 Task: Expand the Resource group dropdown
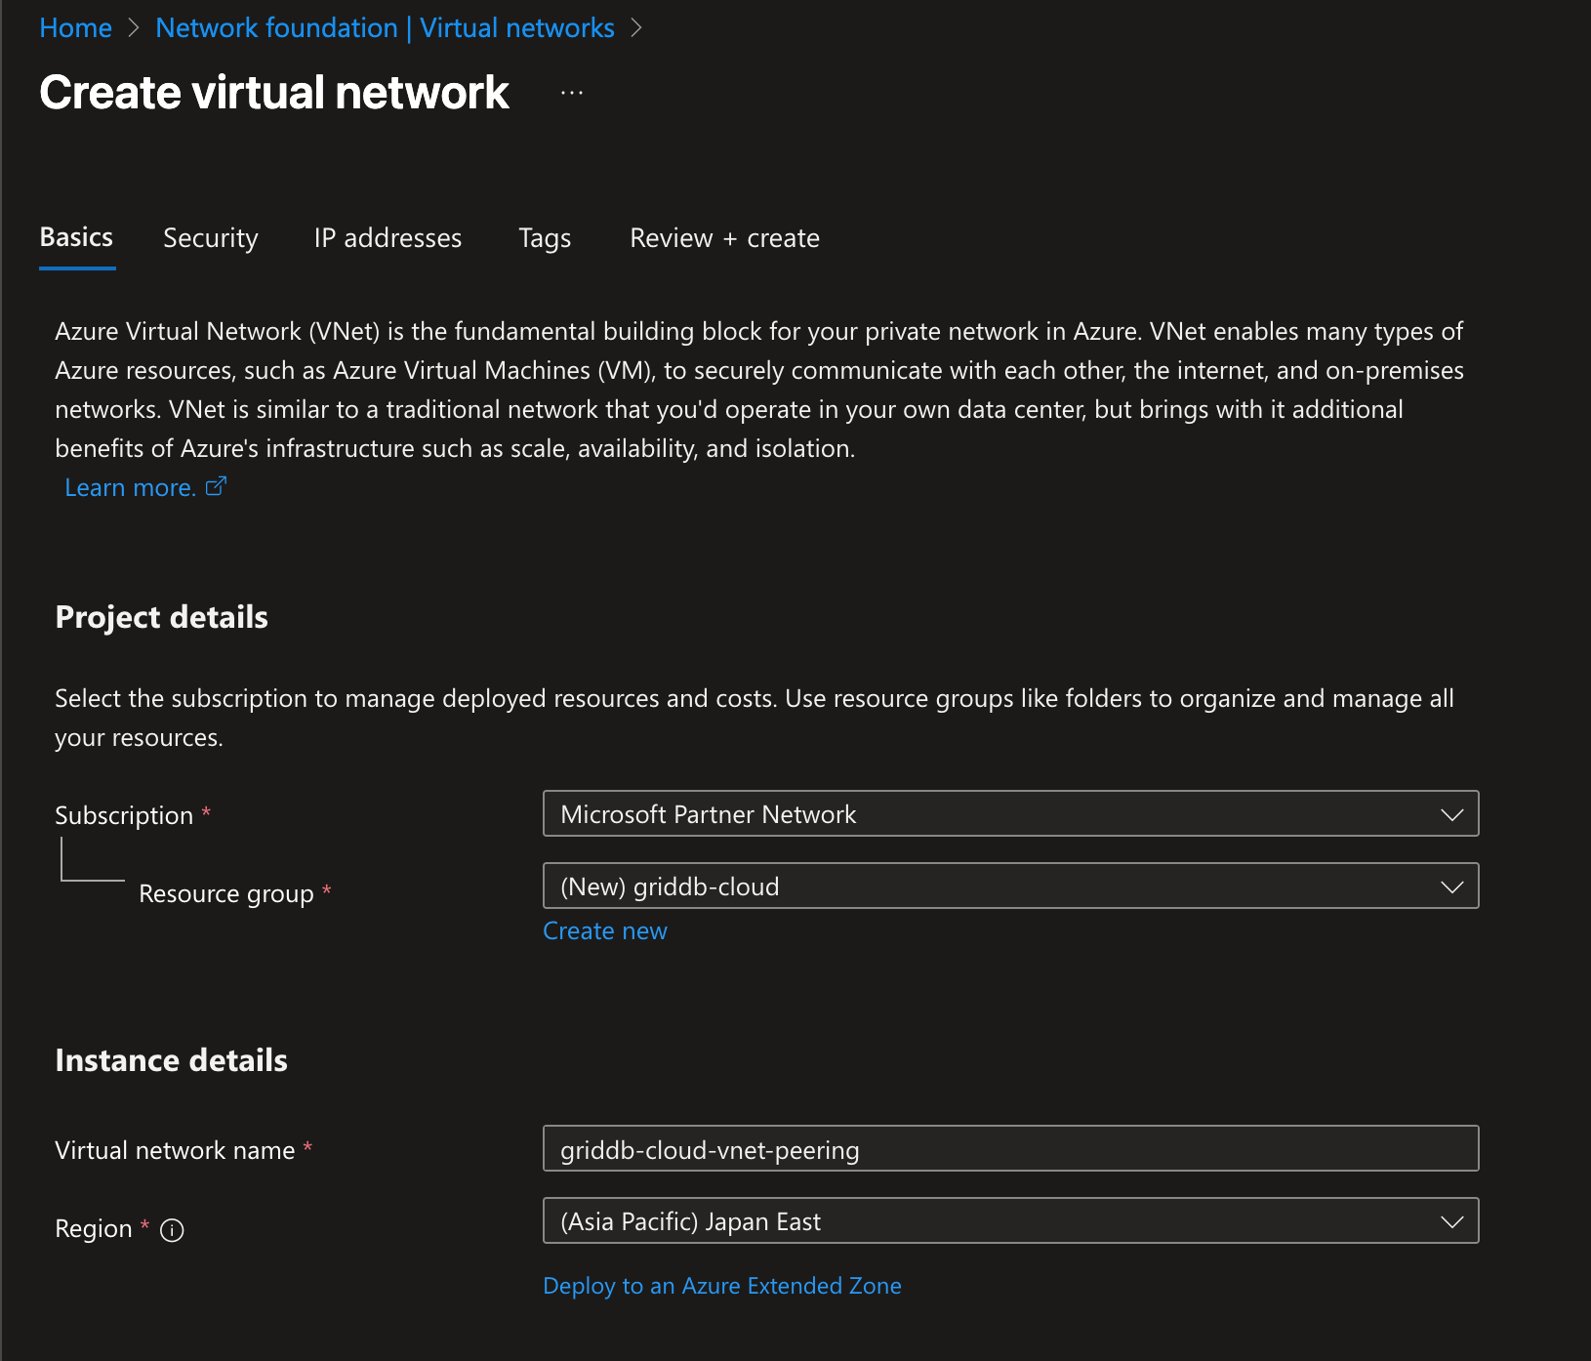pos(1009,887)
